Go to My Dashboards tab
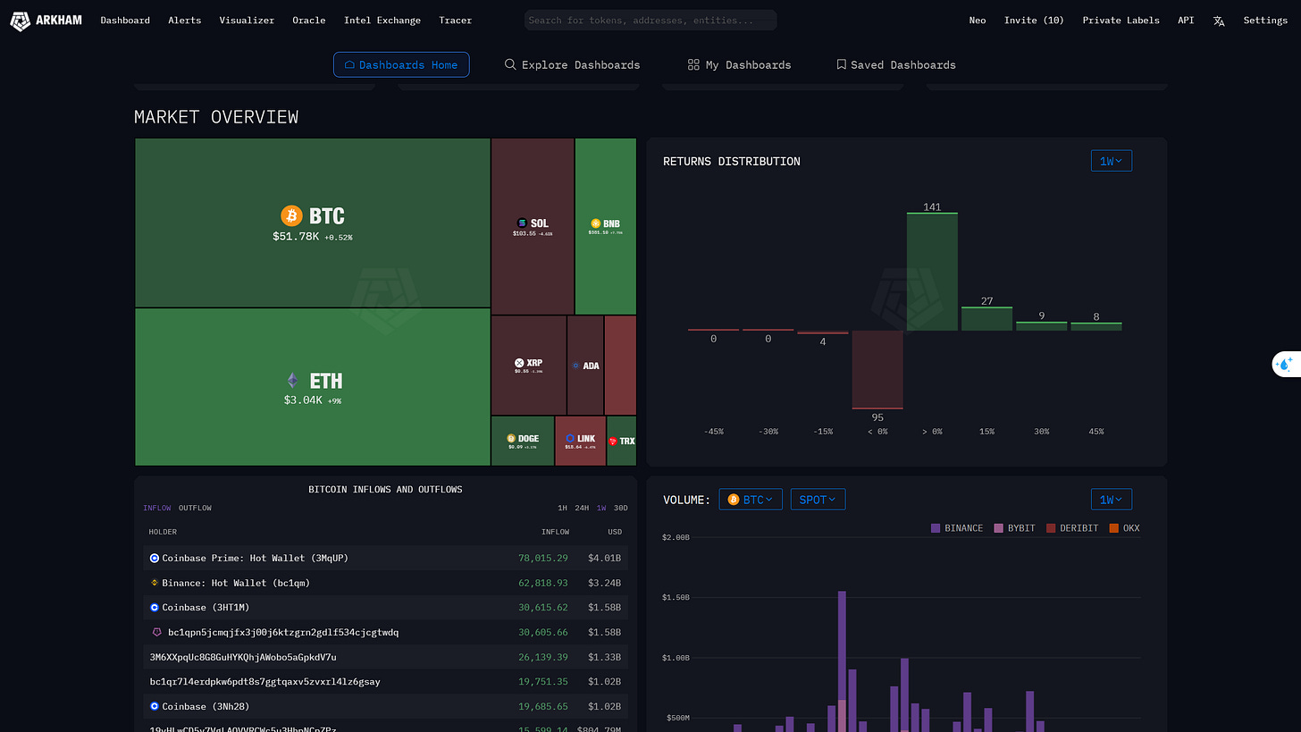This screenshot has width=1301, height=732. (x=740, y=64)
